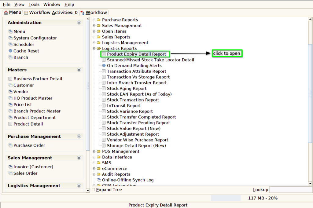Screen dimensions: 313x208
Task: Open Stock Value Report (New)
Action: pyautogui.click(x=134, y=128)
